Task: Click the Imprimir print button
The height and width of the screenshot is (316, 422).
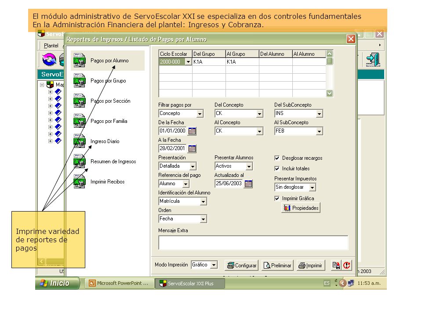Action: coord(310,266)
